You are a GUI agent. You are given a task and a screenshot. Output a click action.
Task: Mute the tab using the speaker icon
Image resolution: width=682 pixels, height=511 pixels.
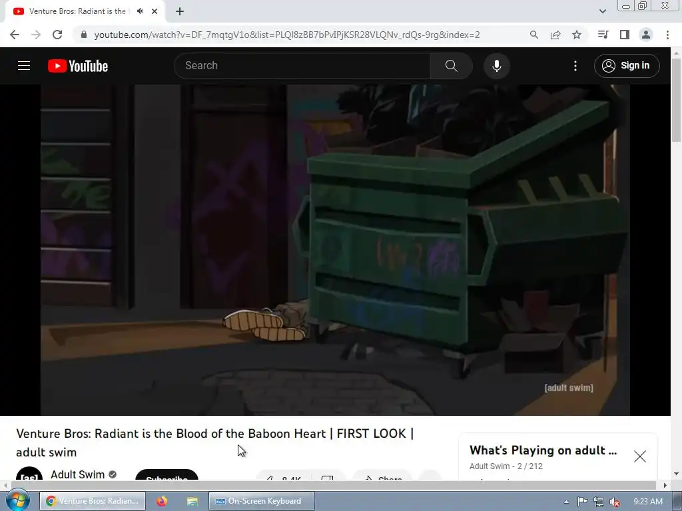140,11
